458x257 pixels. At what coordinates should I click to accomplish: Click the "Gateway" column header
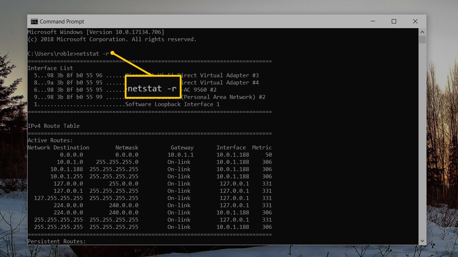pos(182,148)
